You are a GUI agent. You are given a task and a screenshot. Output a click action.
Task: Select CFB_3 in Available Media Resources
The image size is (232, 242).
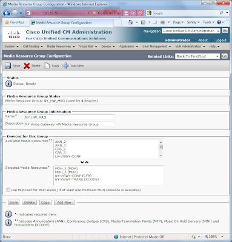click(61, 152)
